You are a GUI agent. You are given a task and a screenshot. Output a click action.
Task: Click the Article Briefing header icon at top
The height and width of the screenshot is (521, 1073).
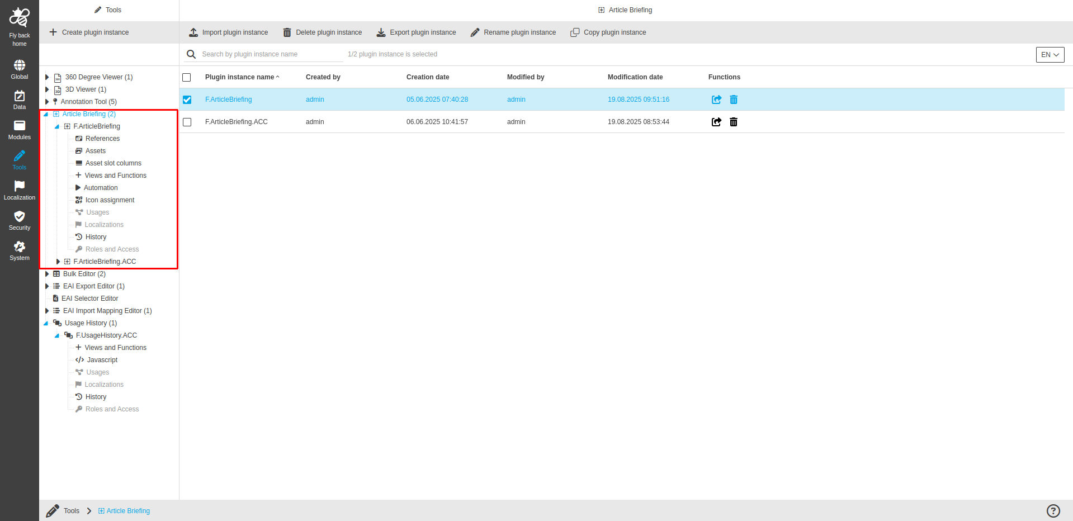pos(602,10)
